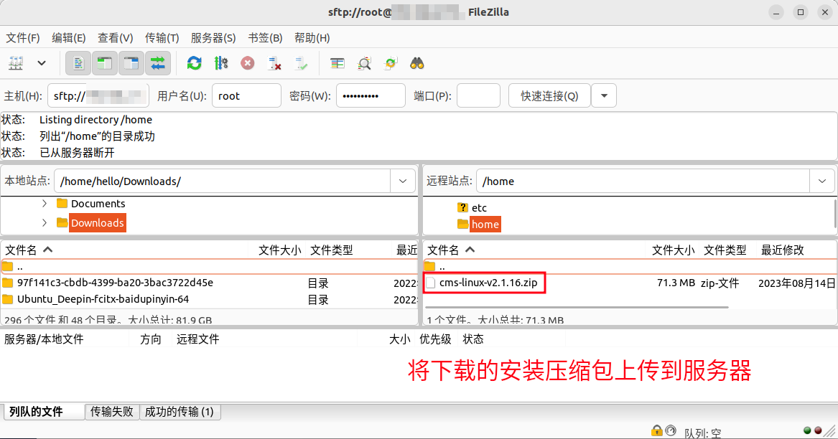Sort local files by 文件大小 column
Viewport: 838px width, 439px height.
click(x=279, y=250)
